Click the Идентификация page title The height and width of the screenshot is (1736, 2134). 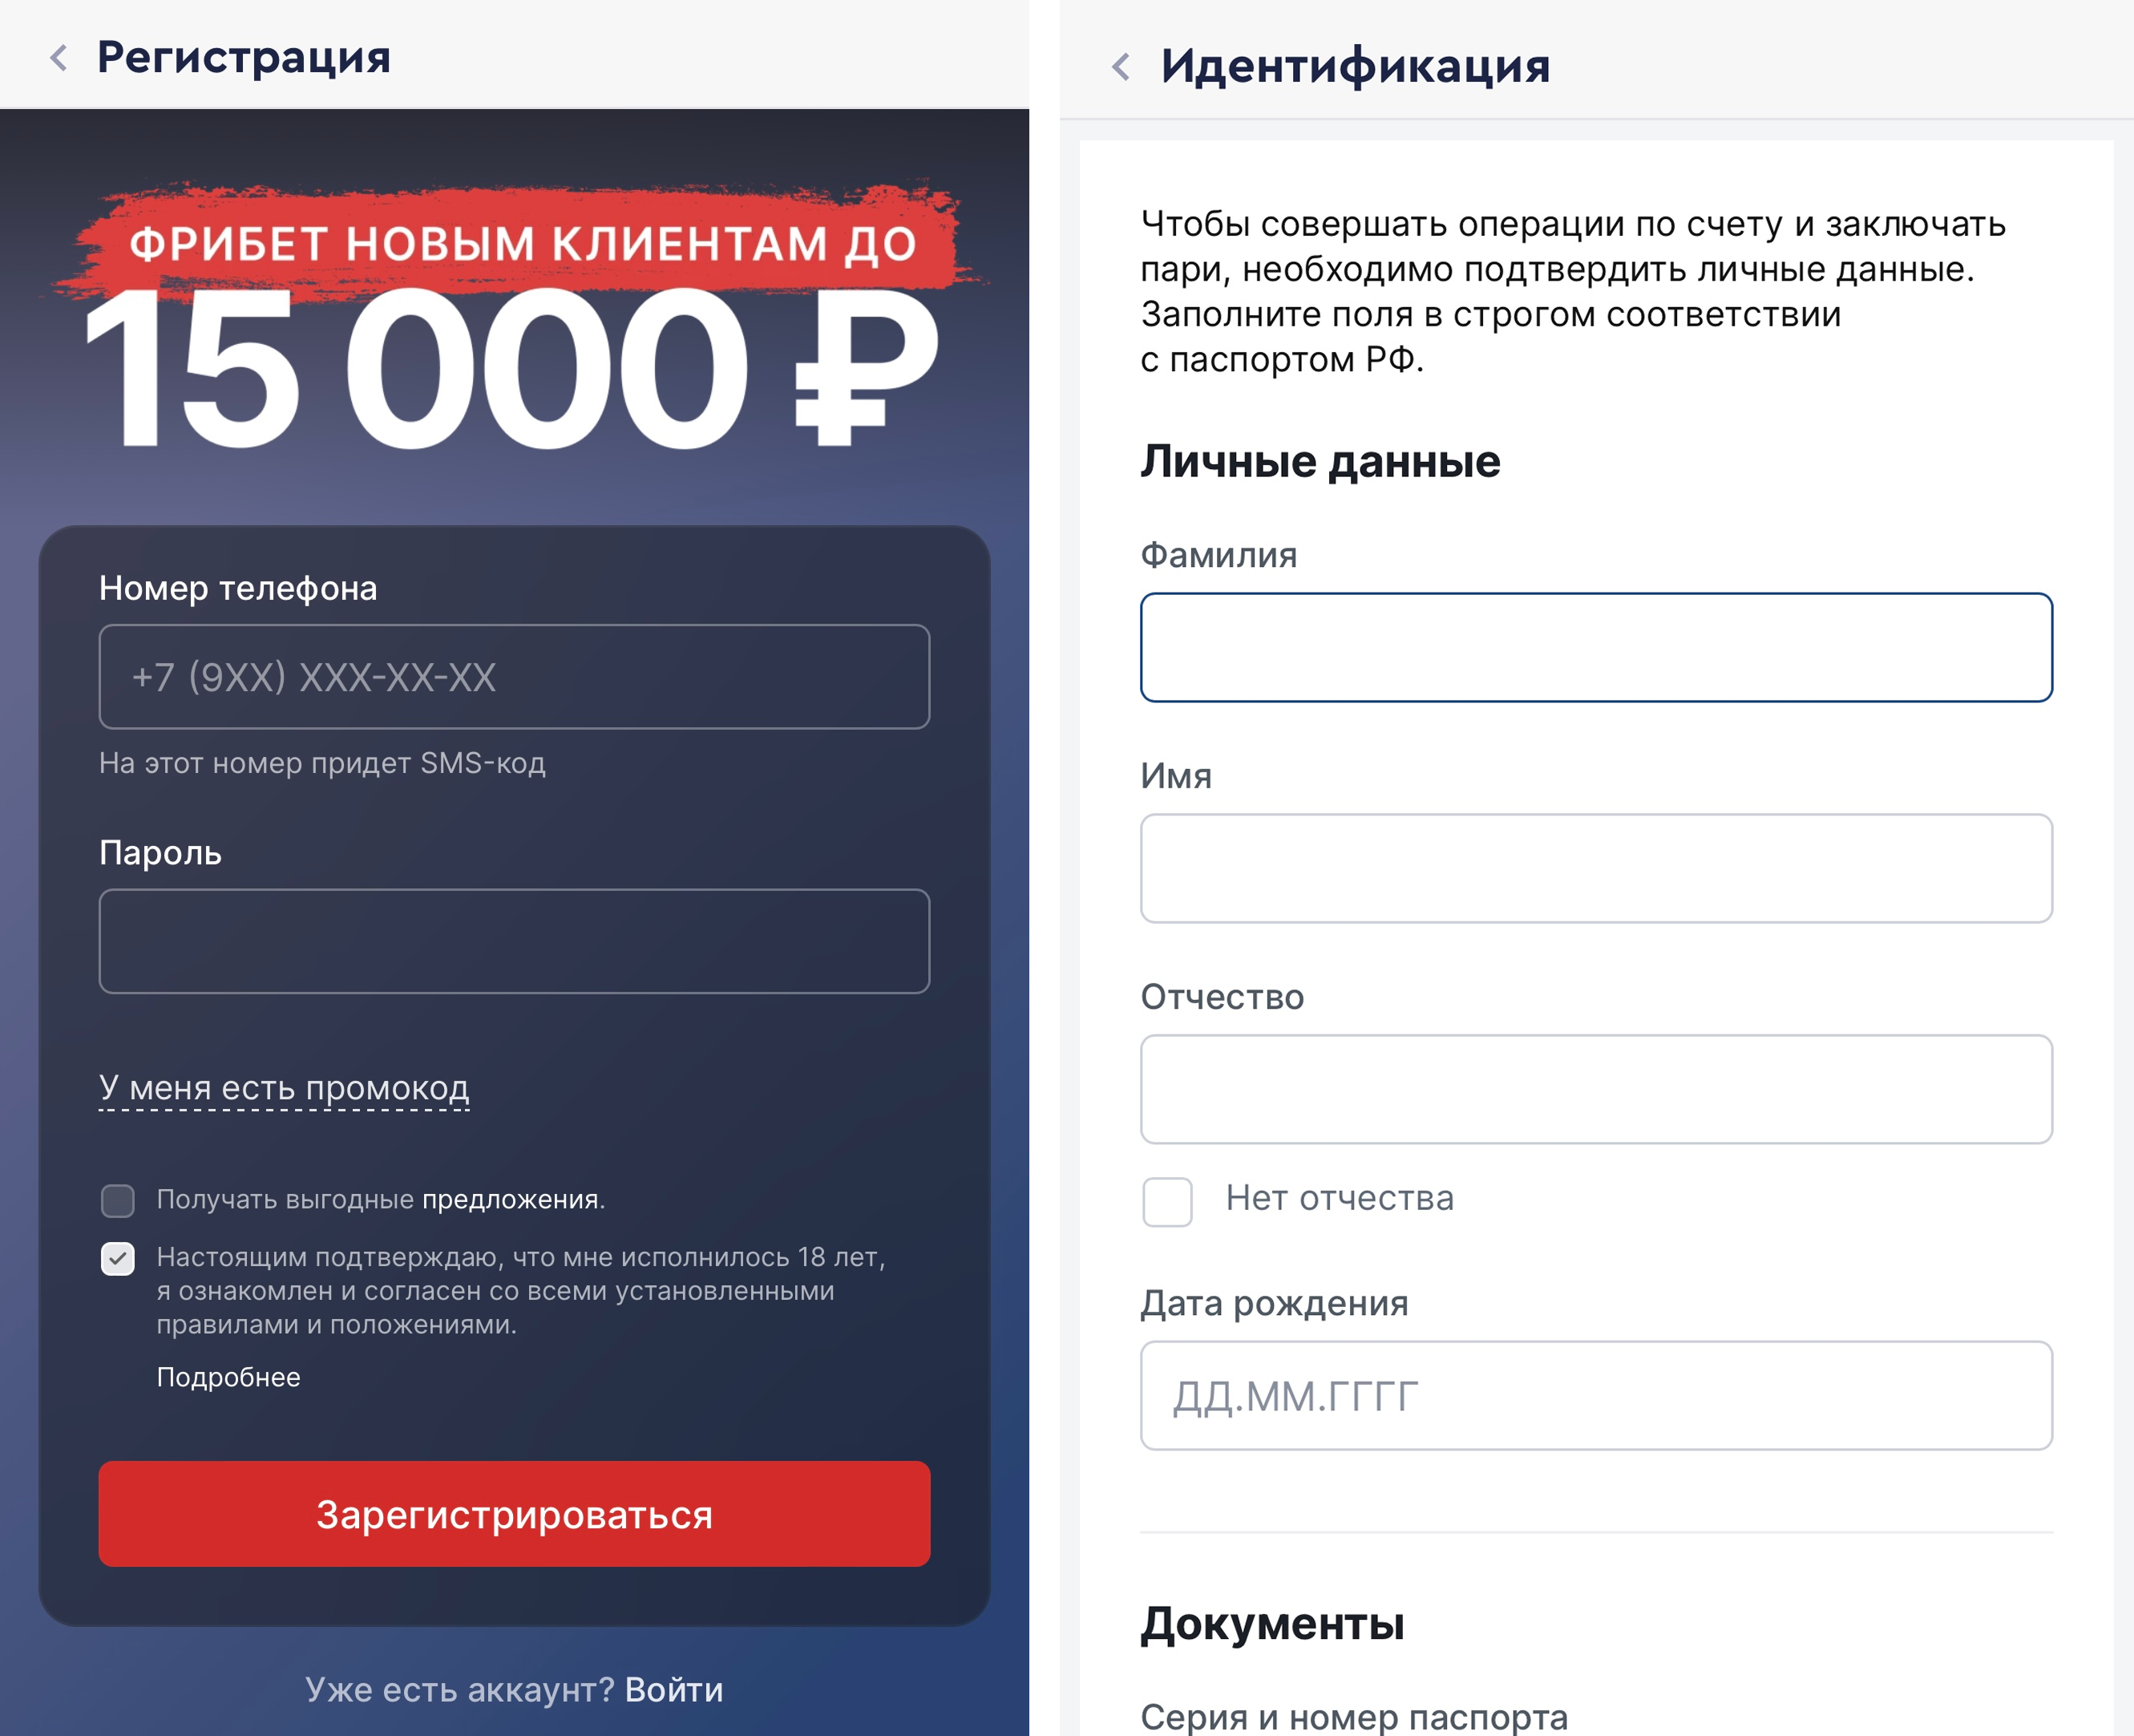[1356, 66]
